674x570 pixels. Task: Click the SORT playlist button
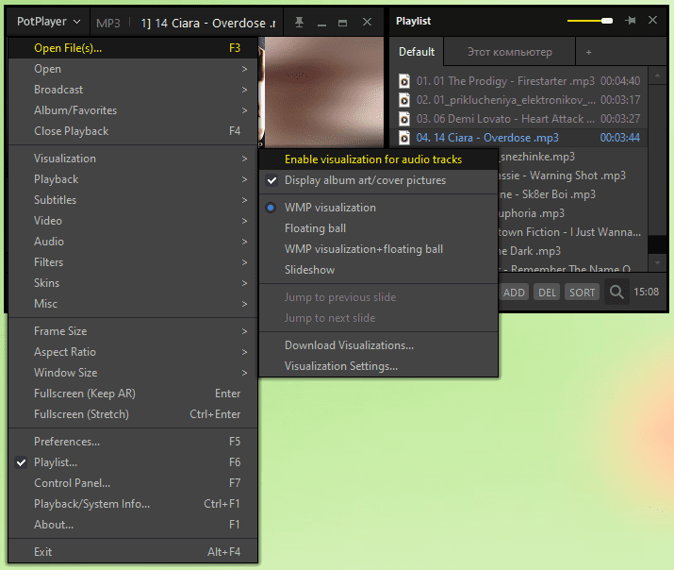(582, 293)
